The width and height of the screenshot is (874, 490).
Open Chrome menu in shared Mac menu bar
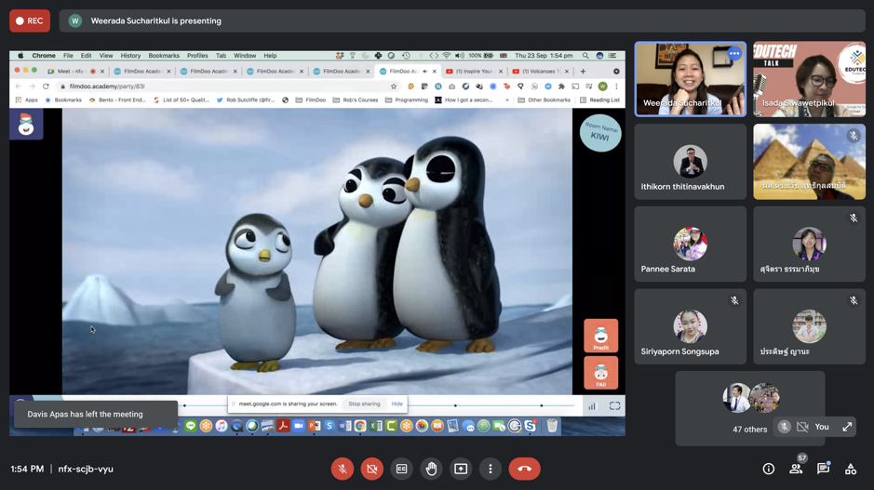pos(44,56)
